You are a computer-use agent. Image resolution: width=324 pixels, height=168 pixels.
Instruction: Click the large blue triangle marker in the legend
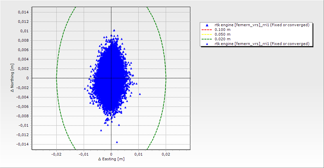[x=207, y=25]
